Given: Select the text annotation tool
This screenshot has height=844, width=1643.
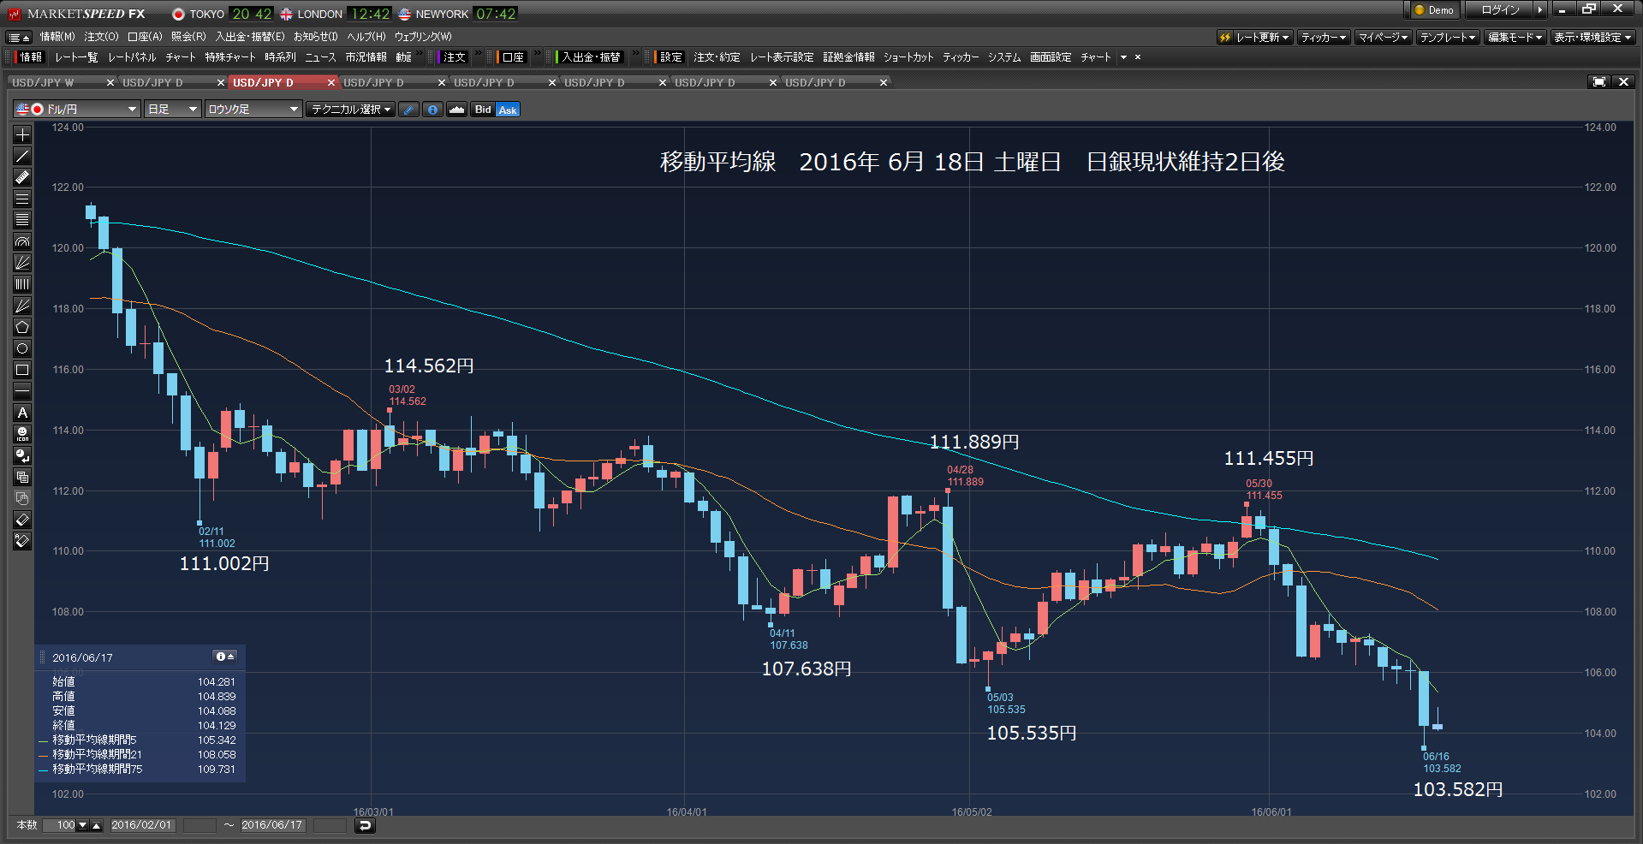Looking at the screenshot, I should (22, 413).
